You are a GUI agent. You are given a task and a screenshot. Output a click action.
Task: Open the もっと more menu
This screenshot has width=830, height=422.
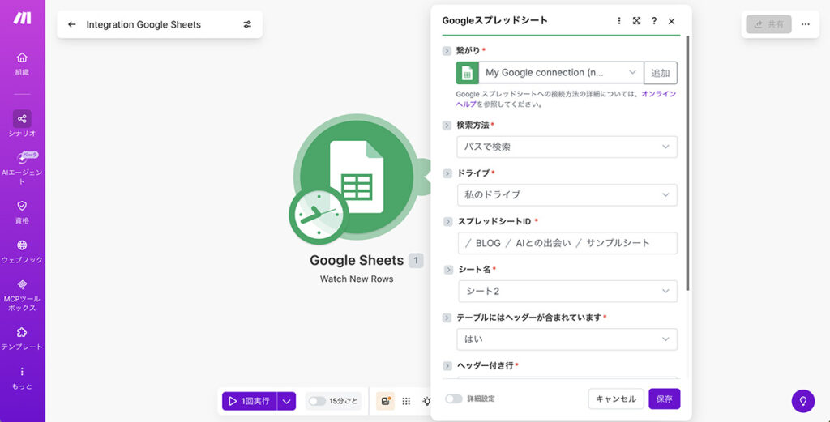point(22,378)
